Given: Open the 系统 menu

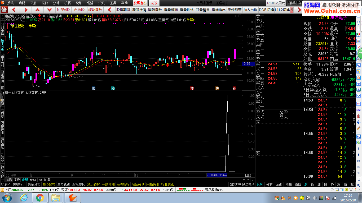Looking at the screenshot, I should pos(10,3).
